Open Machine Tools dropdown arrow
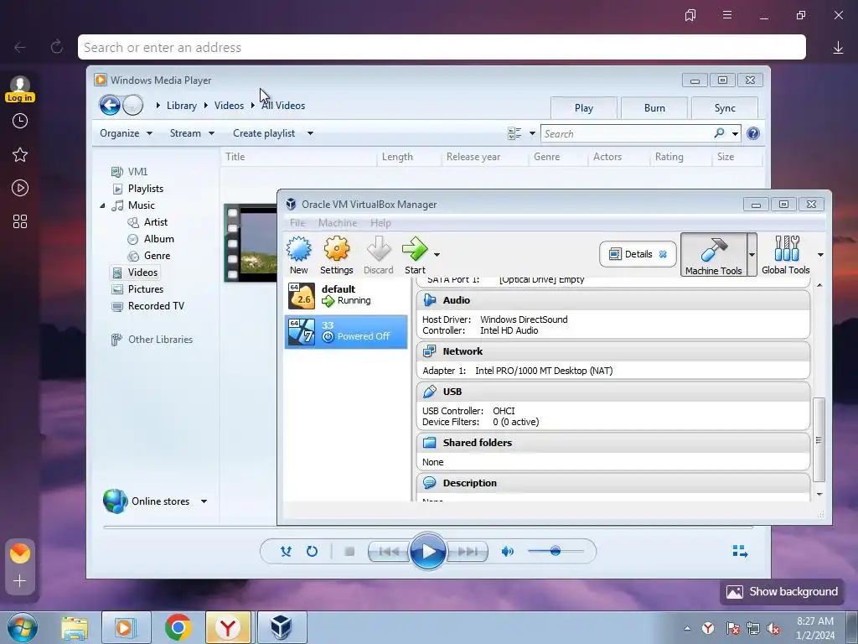 (752, 255)
